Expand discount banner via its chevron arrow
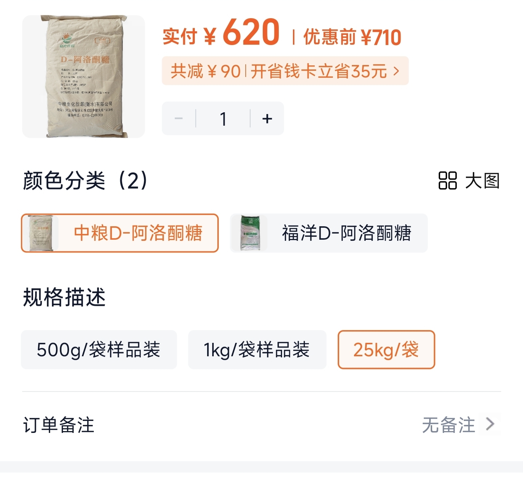The width and height of the screenshot is (523, 483). (x=396, y=71)
